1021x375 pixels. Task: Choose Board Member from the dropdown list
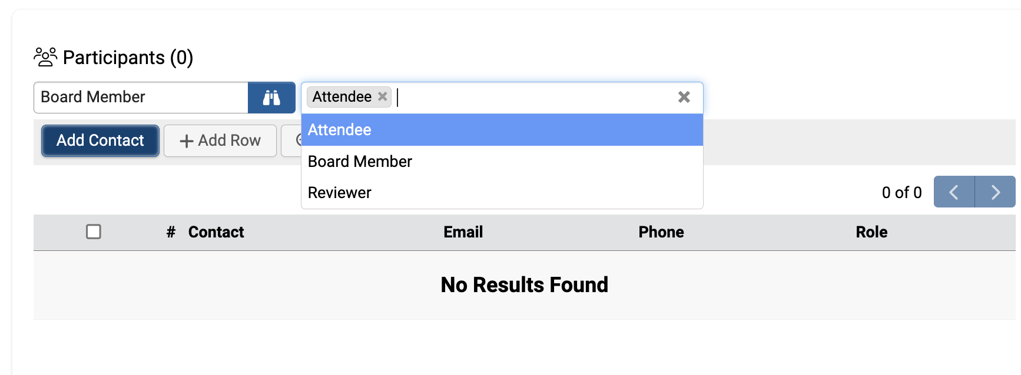pyautogui.click(x=360, y=162)
